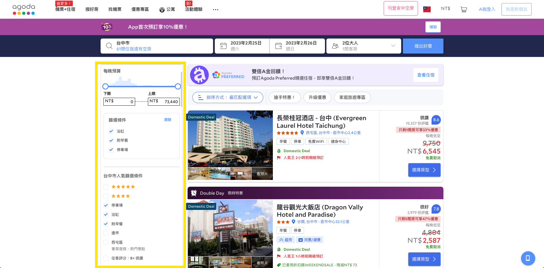Click the purple Agoda 'a' circle icon
This screenshot has width=544, height=268.
(x=199, y=75)
